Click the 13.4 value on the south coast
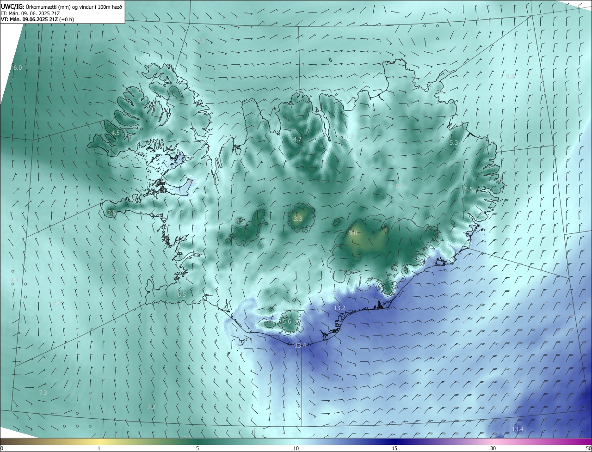Image resolution: width=592 pixels, height=452 pixels. [x=301, y=345]
